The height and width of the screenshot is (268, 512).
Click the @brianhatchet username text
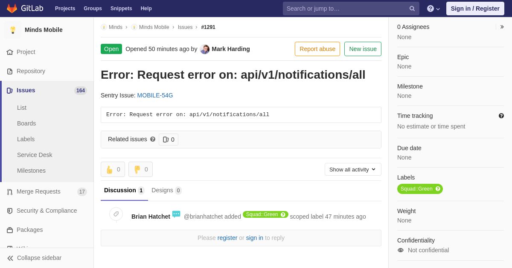coord(203,217)
